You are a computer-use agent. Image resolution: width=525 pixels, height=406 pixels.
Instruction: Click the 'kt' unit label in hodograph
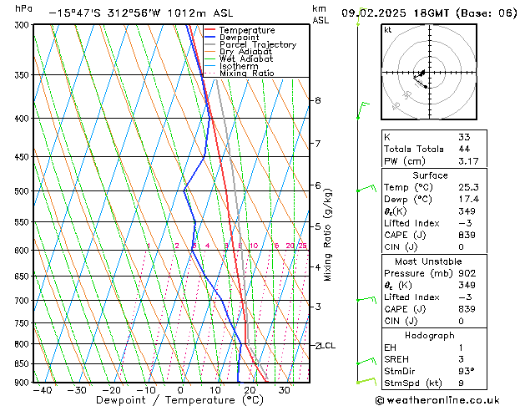[x=388, y=30]
